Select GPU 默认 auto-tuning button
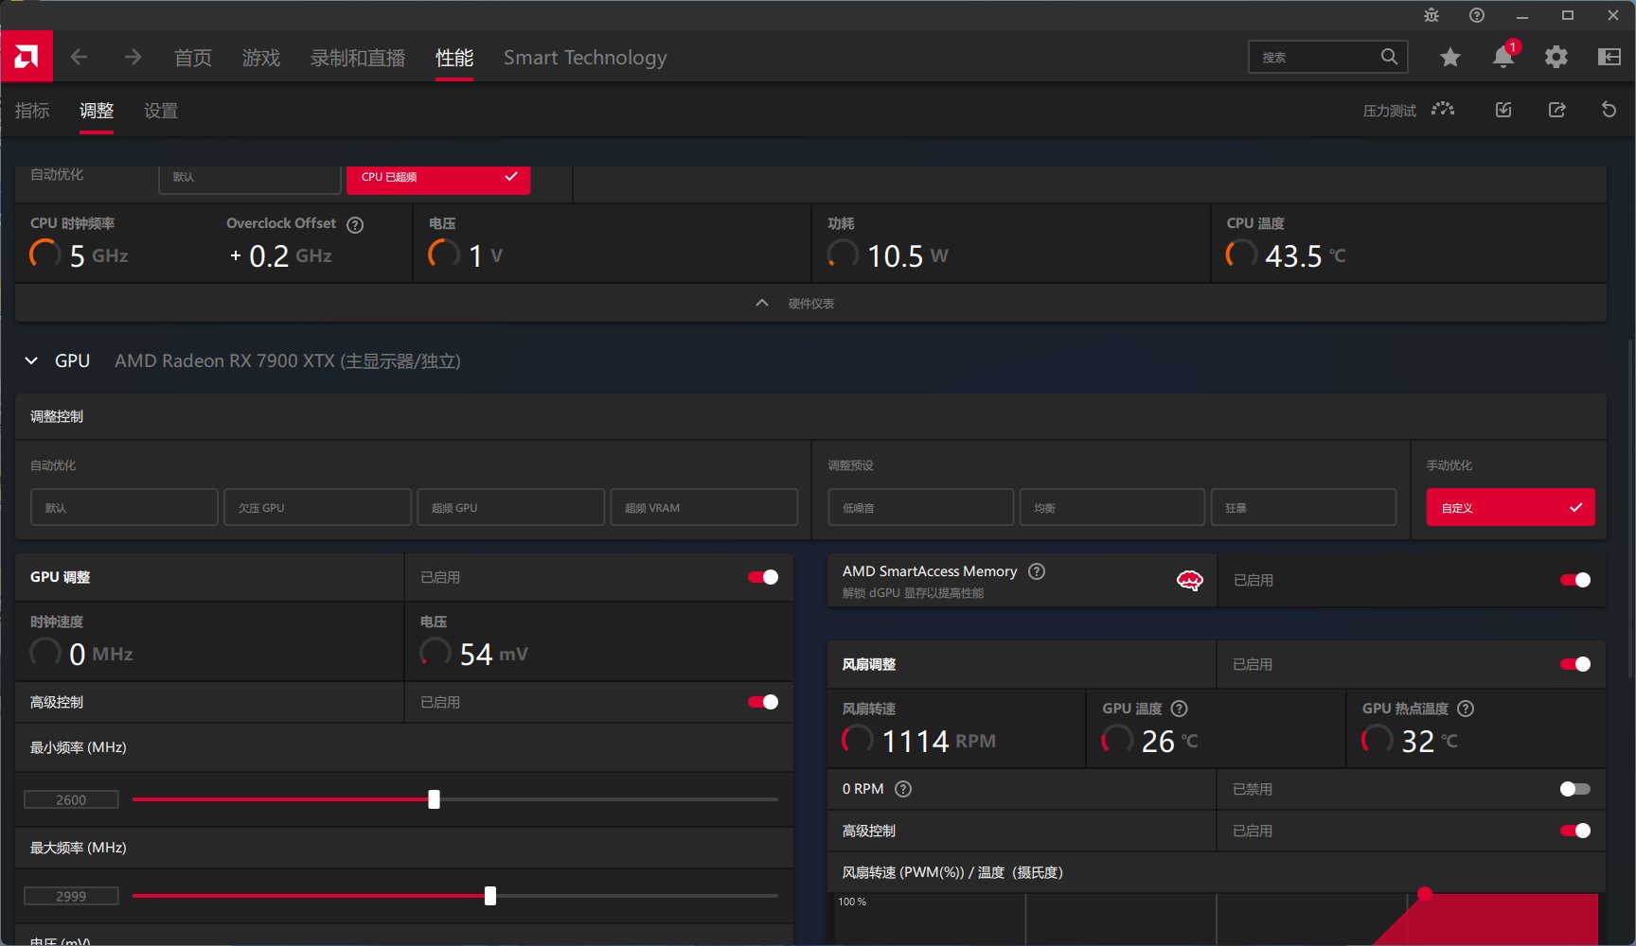The image size is (1636, 946). click(124, 507)
